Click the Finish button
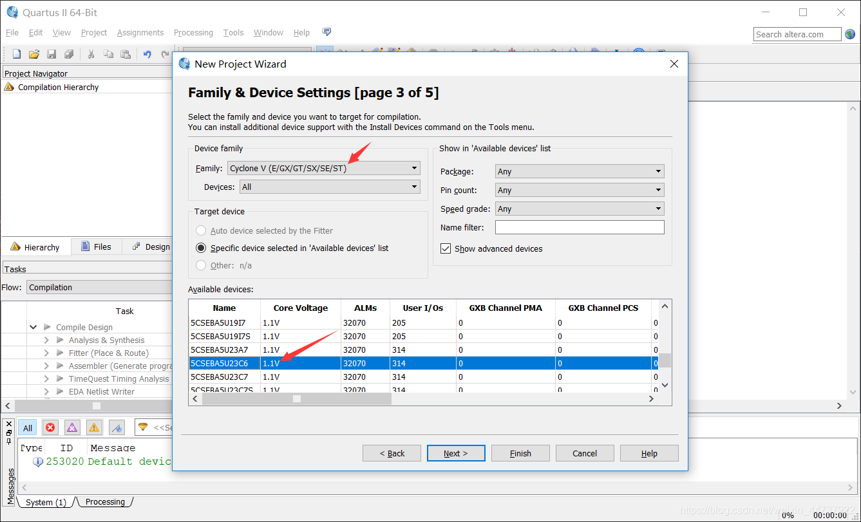 (x=520, y=453)
